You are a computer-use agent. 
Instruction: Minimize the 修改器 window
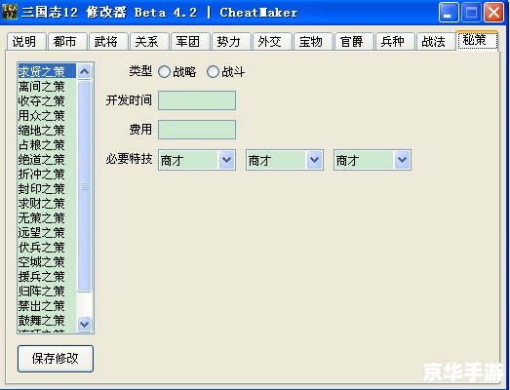[x=449, y=13]
